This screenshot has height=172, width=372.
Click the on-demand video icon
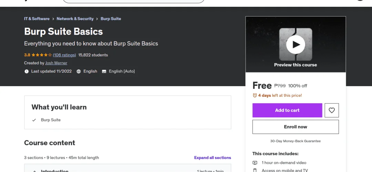[255, 163]
